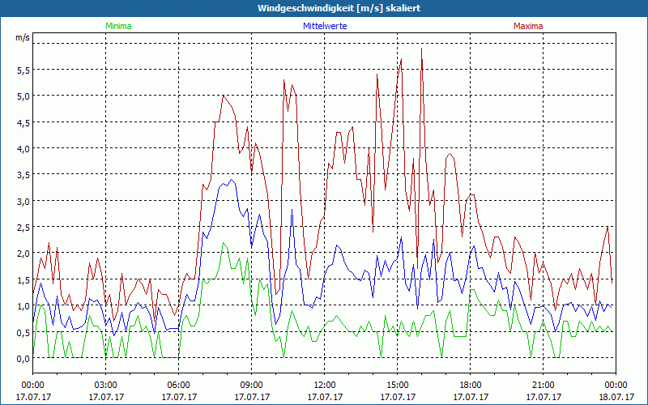Click the 4,0 y-axis value
The image size is (648, 405).
[23, 149]
